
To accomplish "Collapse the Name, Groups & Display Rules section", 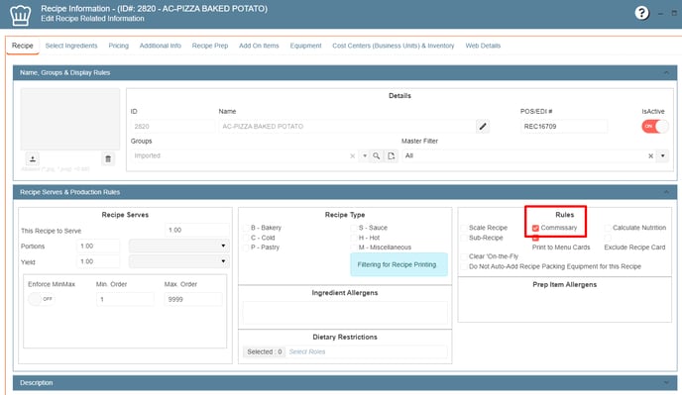I will point(666,72).
